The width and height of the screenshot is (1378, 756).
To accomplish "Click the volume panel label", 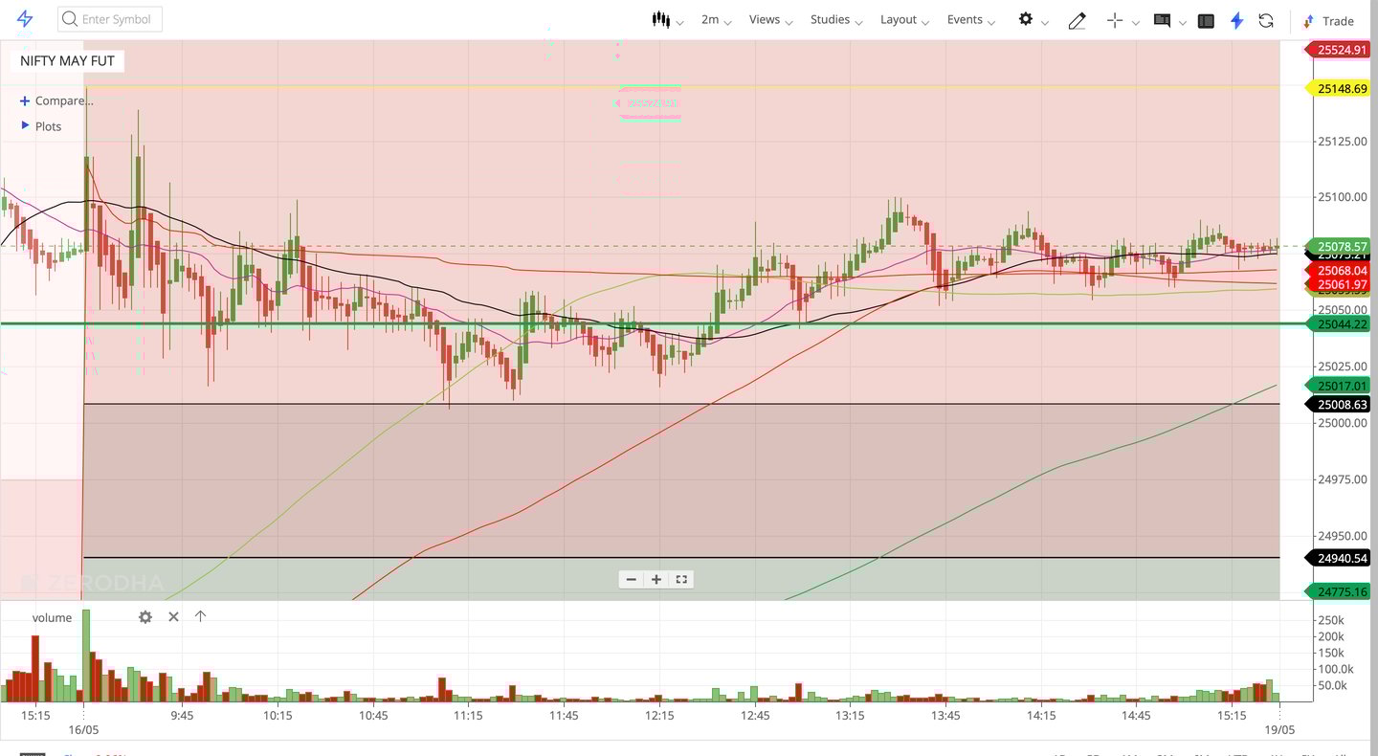I will coord(52,617).
